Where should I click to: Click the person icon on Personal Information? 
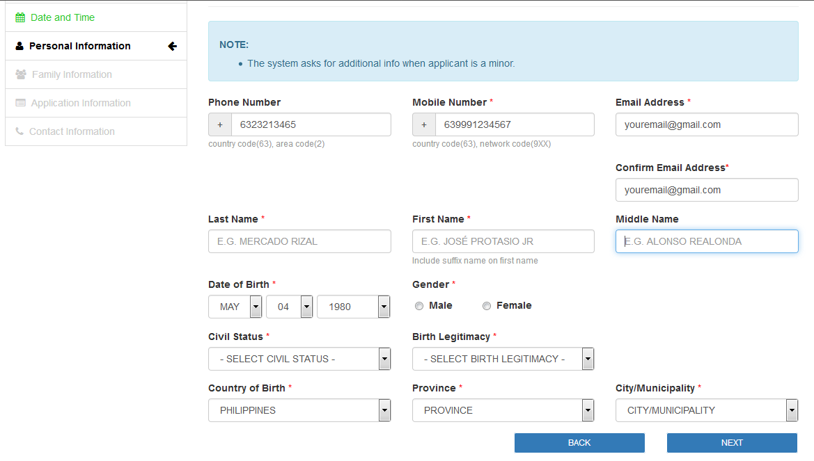click(18, 46)
